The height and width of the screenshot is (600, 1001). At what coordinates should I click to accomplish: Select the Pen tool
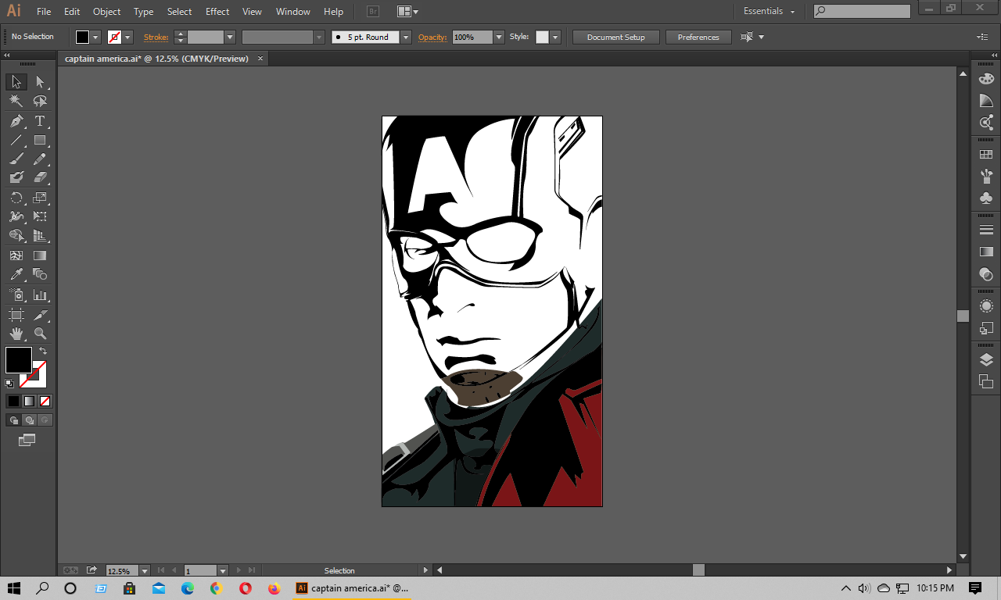click(x=16, y=121)
